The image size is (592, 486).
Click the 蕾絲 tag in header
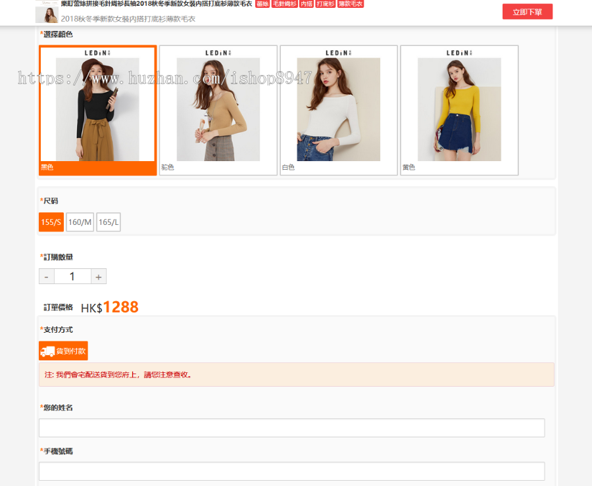coord(262,4)
